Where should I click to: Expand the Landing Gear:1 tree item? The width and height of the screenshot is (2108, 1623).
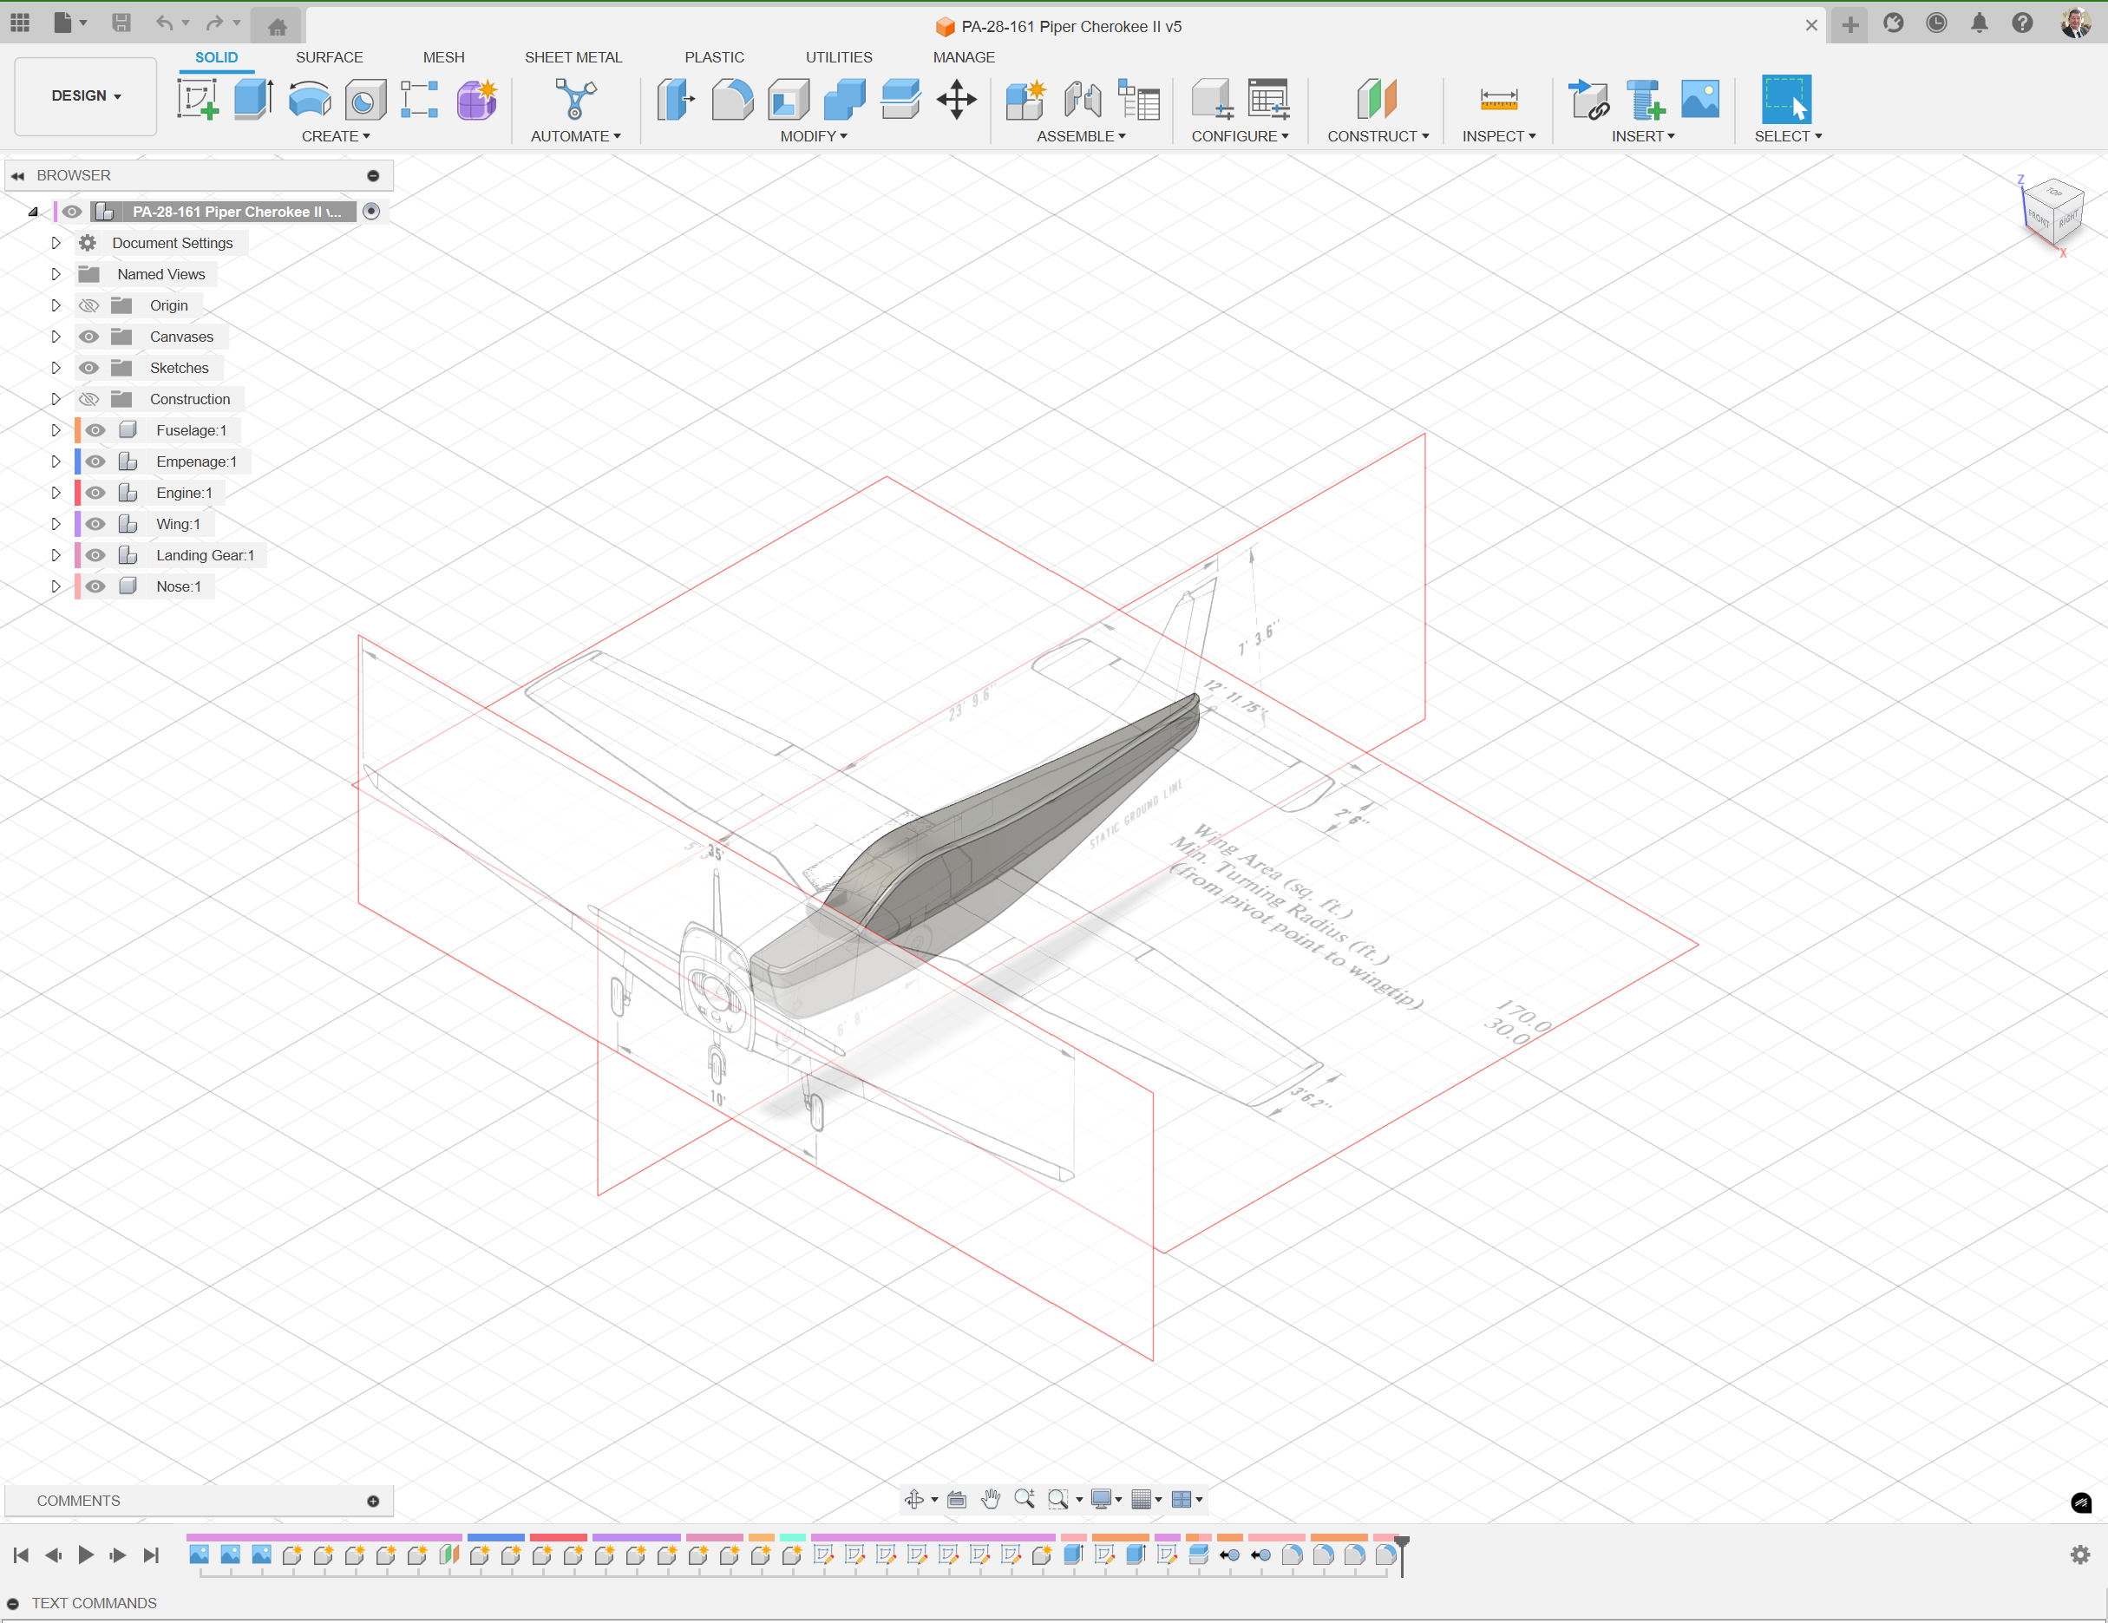(x=55, y=555)
